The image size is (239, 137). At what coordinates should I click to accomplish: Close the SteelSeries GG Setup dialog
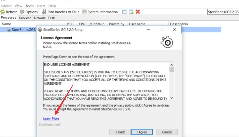click(175, 30)
